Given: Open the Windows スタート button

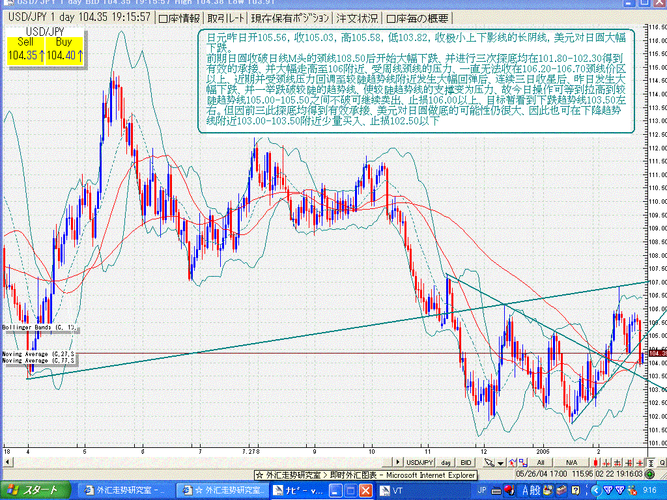Looking at the screenshot, I should 35,490.
